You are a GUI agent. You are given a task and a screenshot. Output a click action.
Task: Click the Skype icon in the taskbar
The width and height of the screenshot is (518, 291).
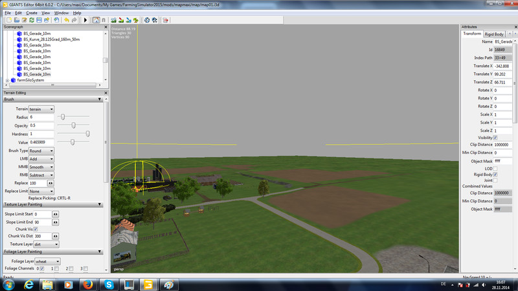pos(108,284)
